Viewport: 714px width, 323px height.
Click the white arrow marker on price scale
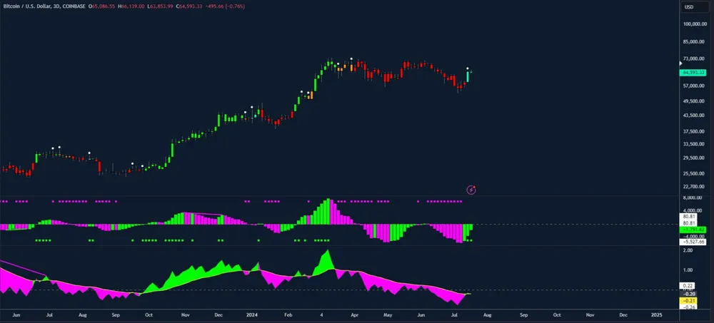680,63
